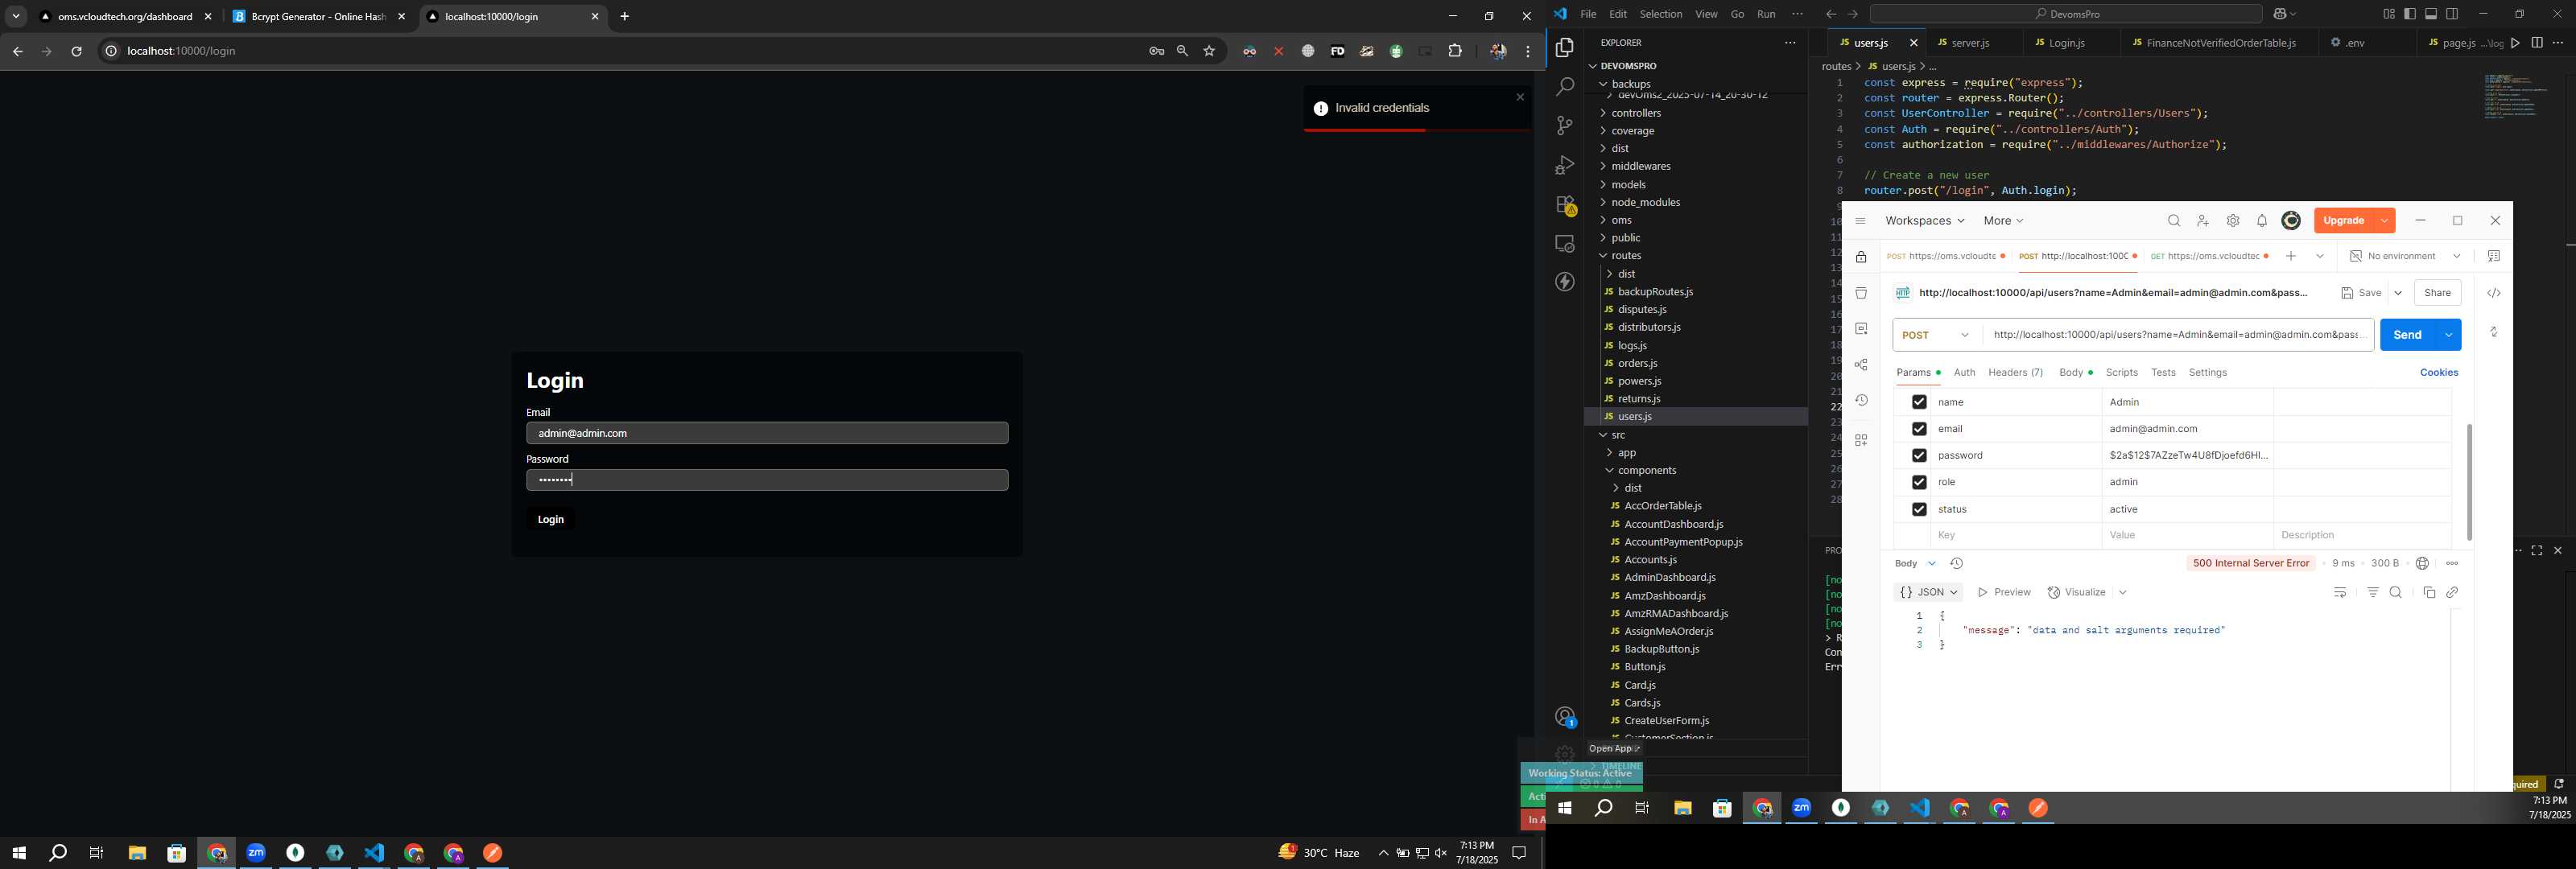
Task: Click the Preview response button
Action: click(2005, 593)
